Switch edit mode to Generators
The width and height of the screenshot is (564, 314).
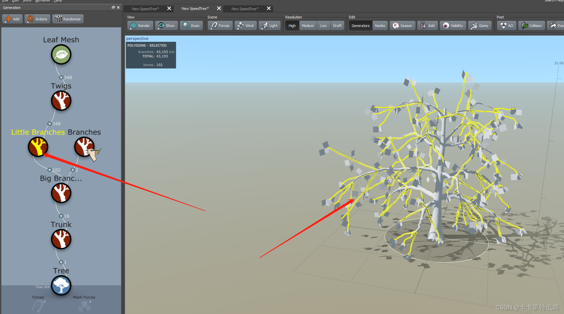tap(360, 26)
